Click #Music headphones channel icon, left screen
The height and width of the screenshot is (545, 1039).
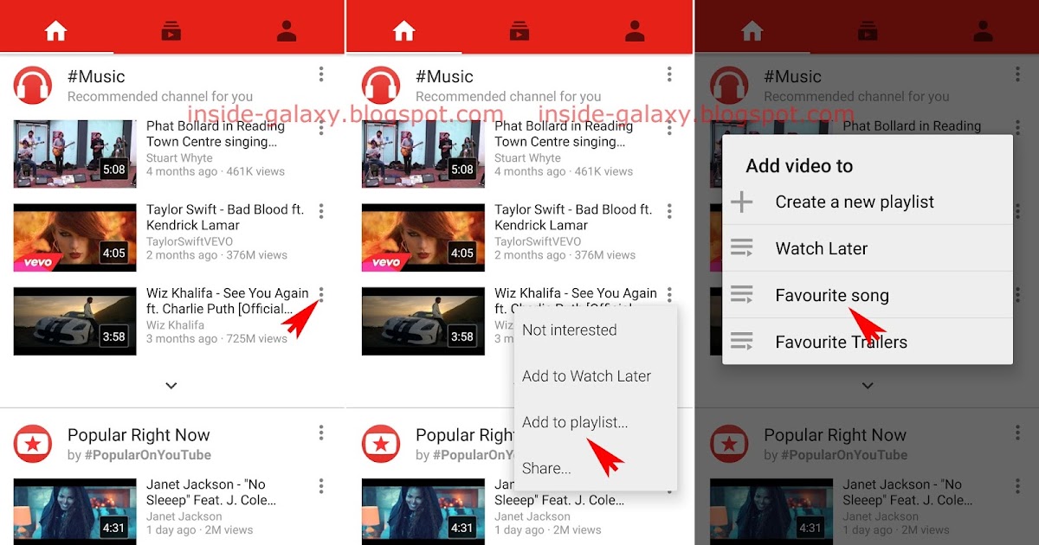coord(33,85)
